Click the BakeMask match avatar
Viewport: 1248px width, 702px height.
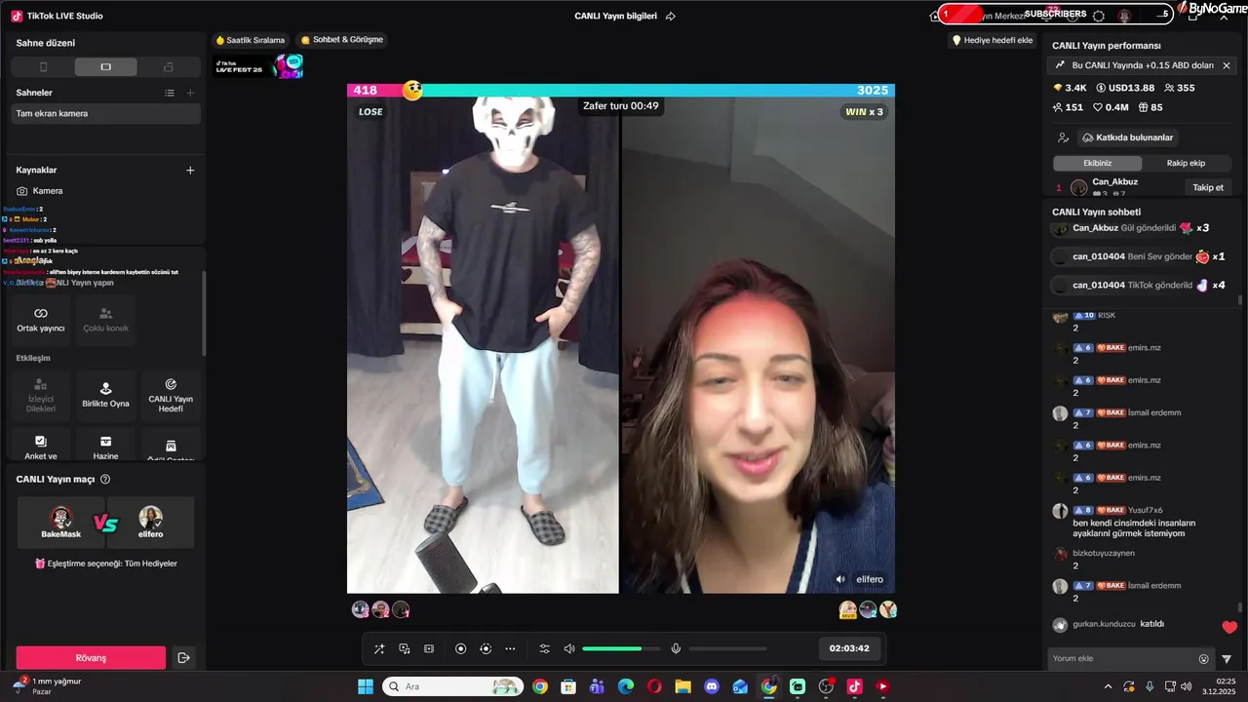(60, 518)
